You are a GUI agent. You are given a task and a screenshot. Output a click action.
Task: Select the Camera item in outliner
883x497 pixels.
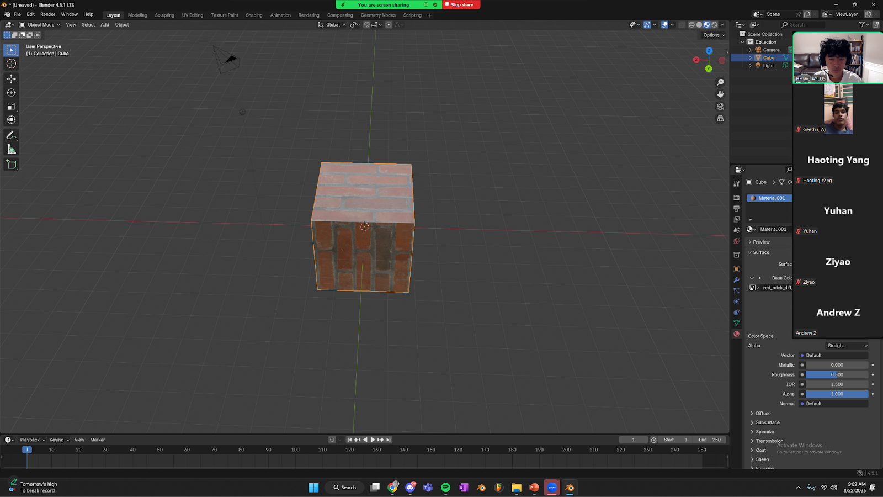[x=771, y=50]
